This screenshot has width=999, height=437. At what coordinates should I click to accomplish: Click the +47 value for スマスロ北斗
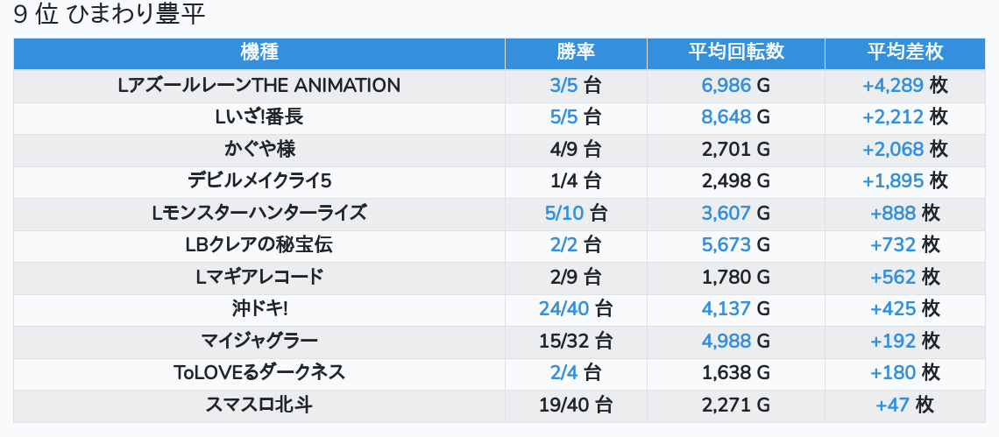pyautogui.click(x=893, y=405)
